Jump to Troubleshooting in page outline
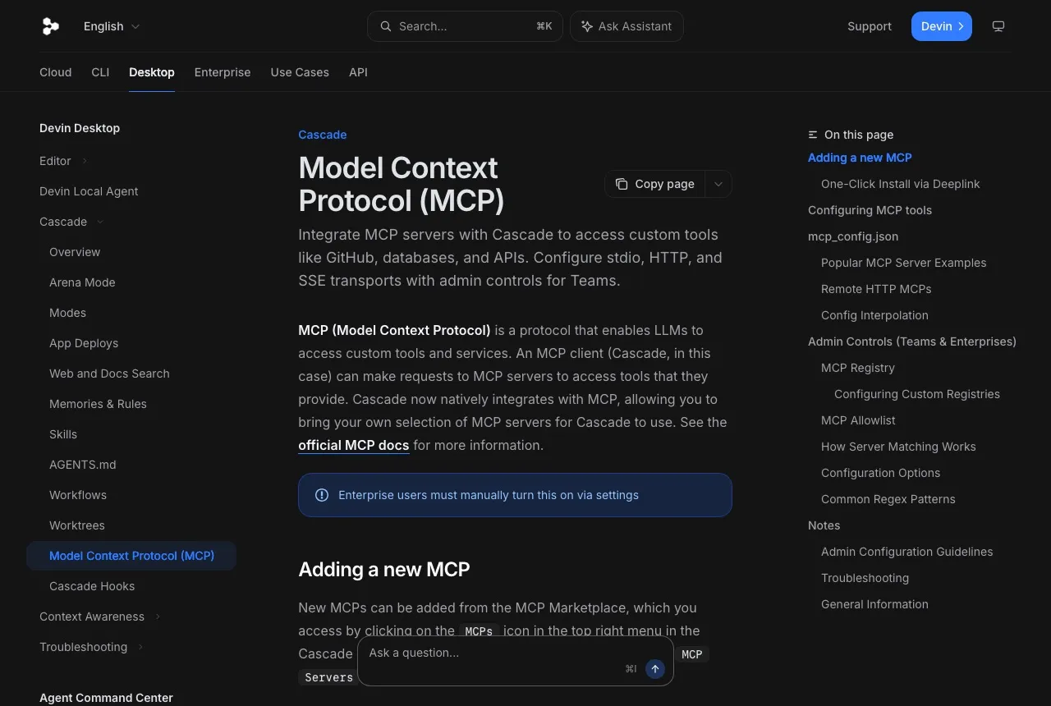Viewport: 1051px width, 706px height. (865, 578)
